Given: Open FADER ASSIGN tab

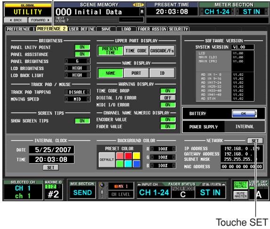Looking at the screenshot, I should click(x=152, y=29).
